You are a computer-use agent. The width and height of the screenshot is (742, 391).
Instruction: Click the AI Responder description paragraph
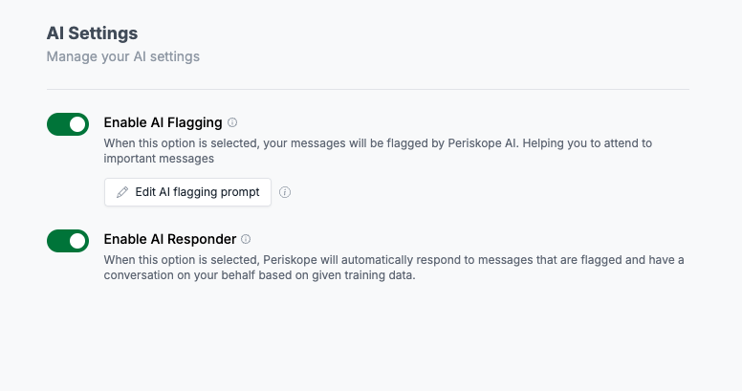click(394, 268)
